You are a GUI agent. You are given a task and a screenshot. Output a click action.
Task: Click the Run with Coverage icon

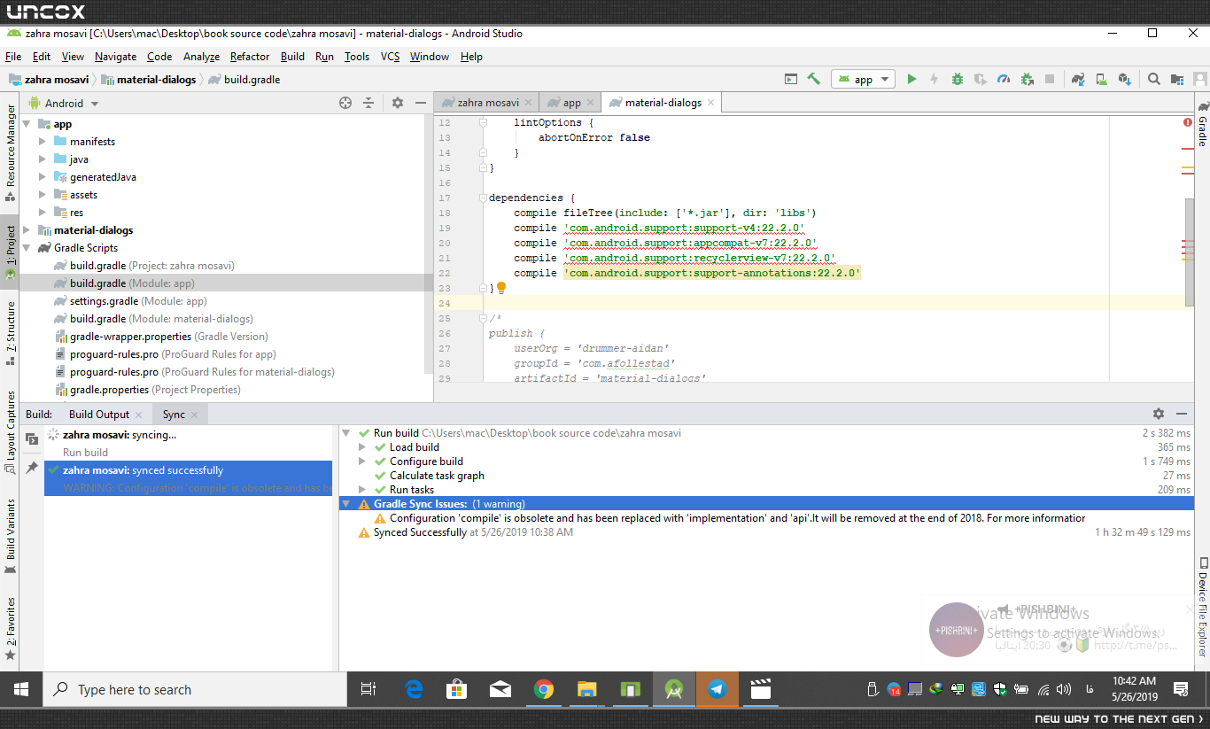point(981,79)
